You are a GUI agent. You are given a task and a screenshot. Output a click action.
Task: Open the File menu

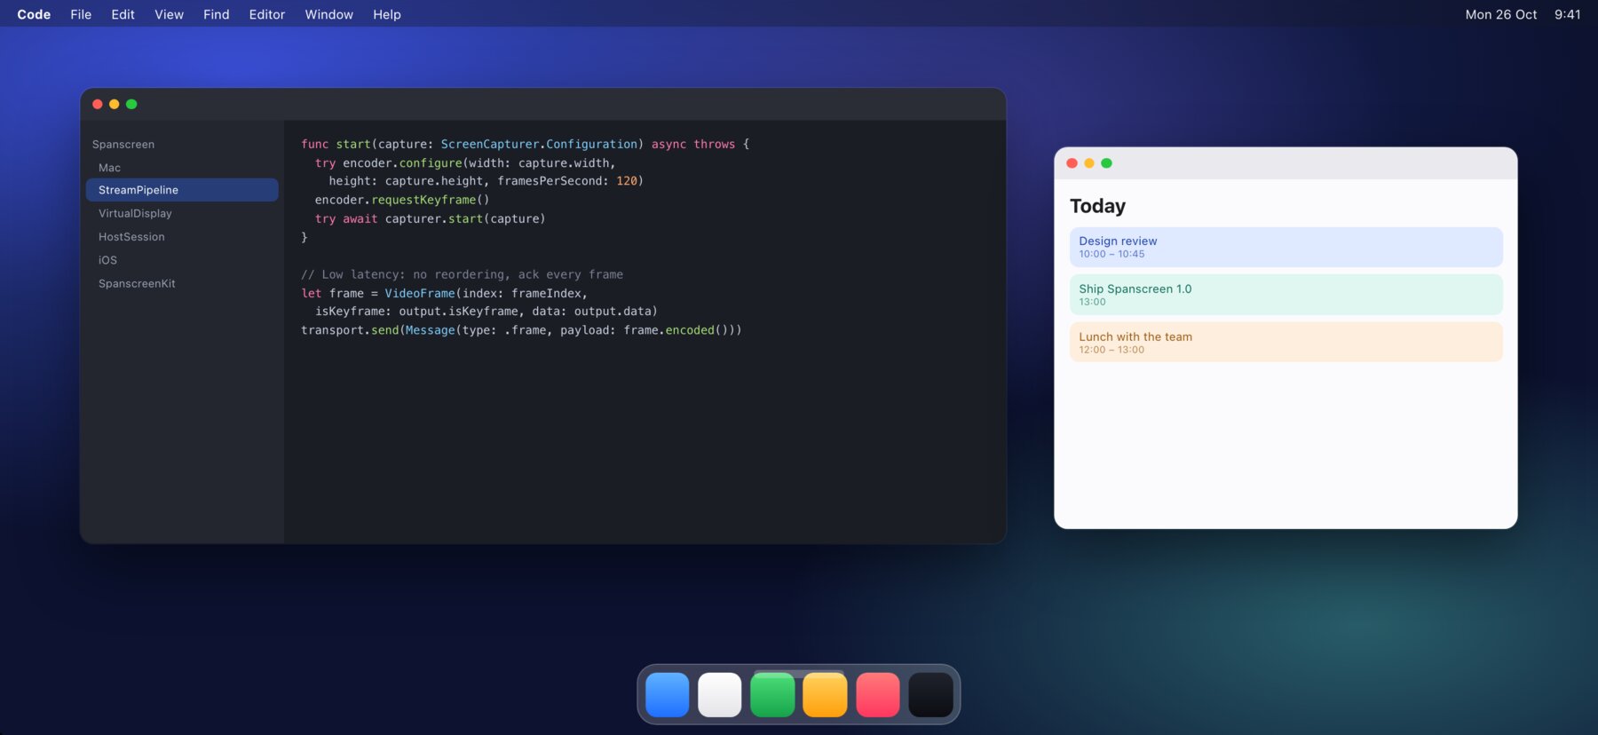(x=81, y=14)
